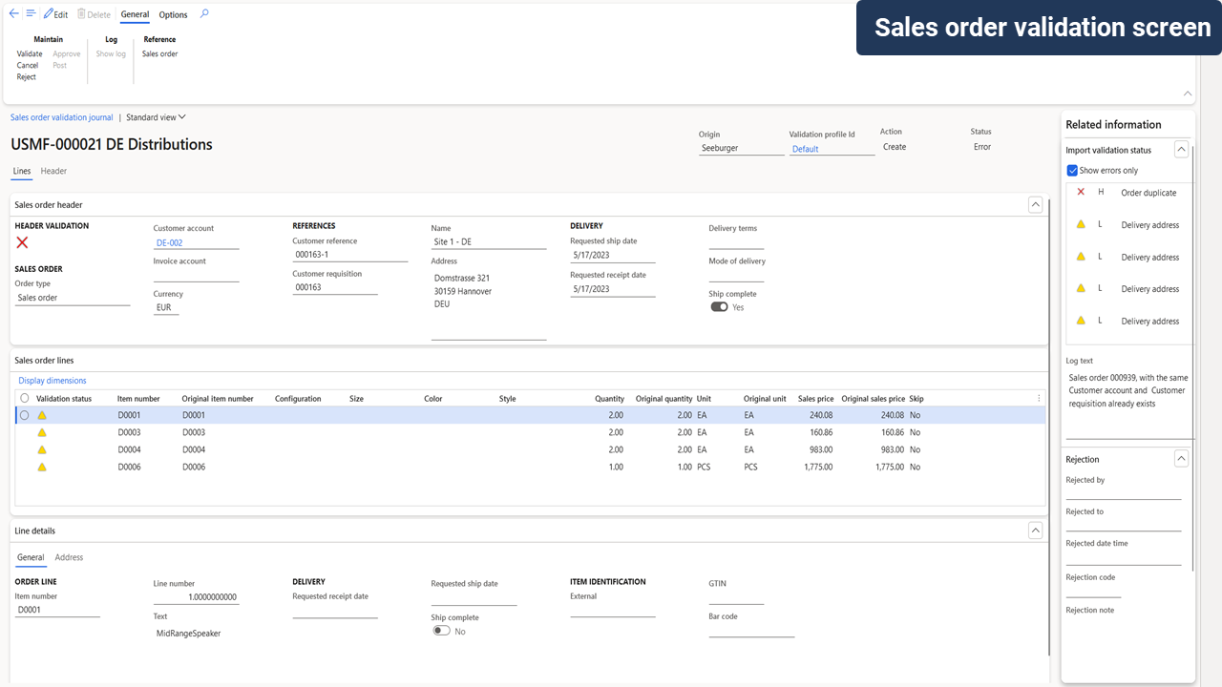Click the Requested ship date field

click(613, 255)
